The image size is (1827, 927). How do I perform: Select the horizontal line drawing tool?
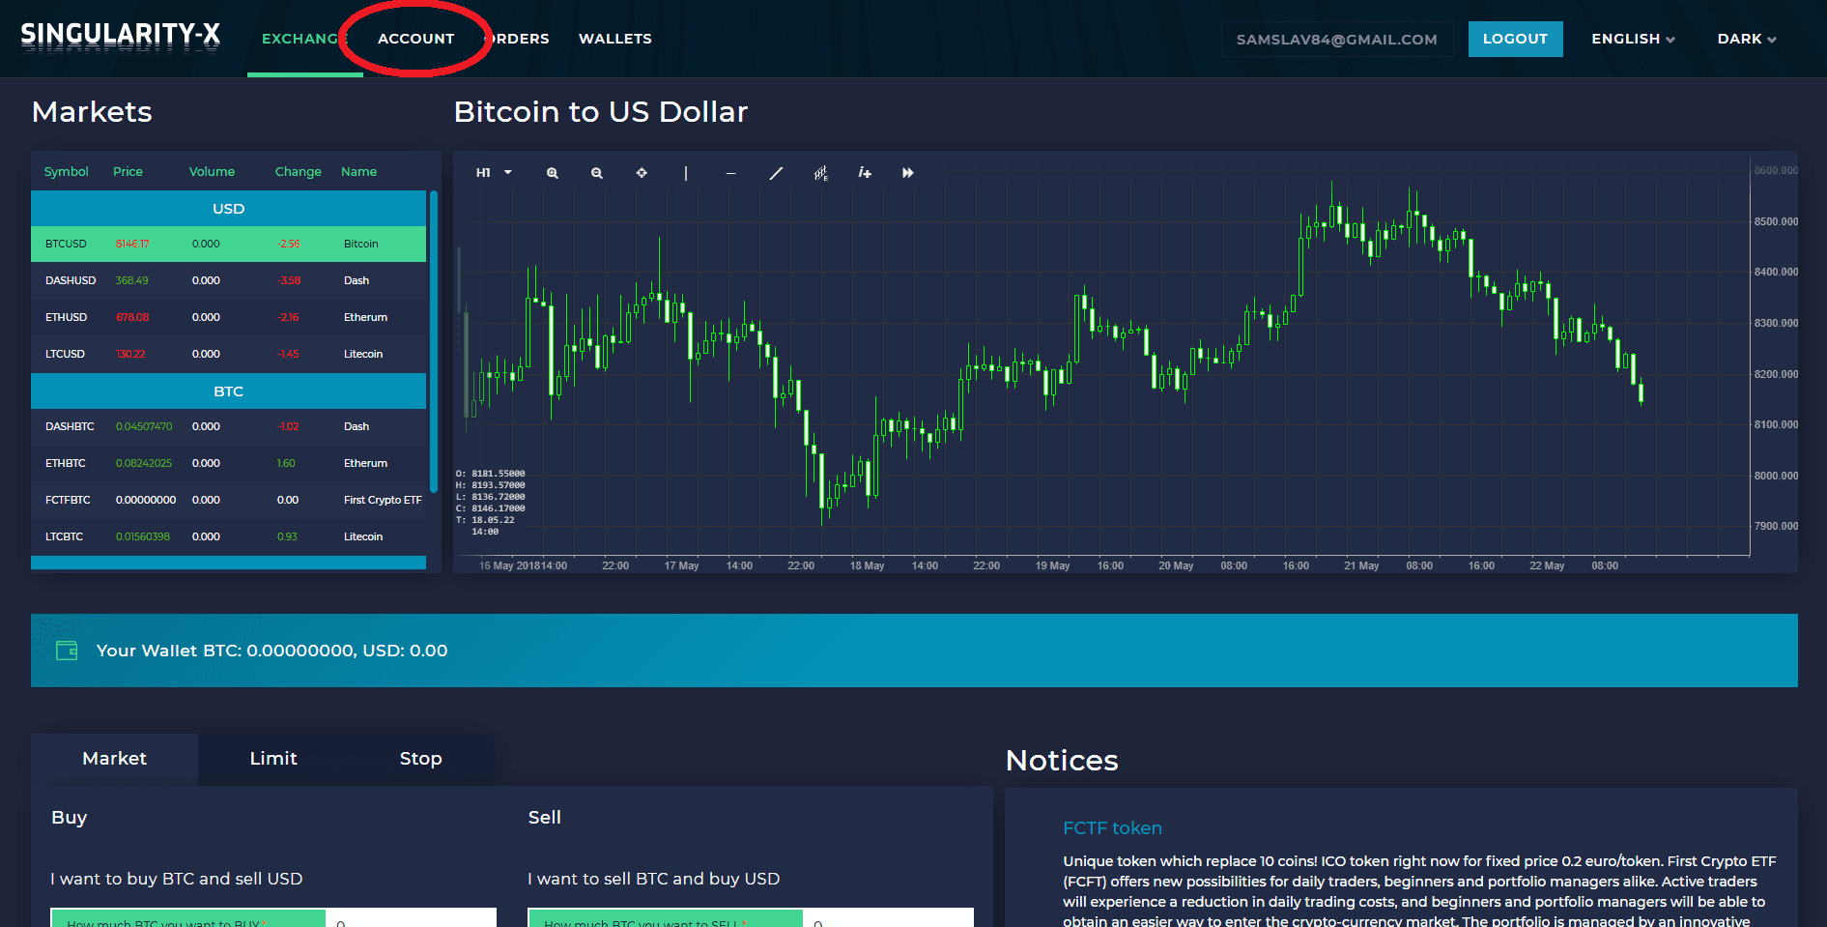tap(731, 173)
